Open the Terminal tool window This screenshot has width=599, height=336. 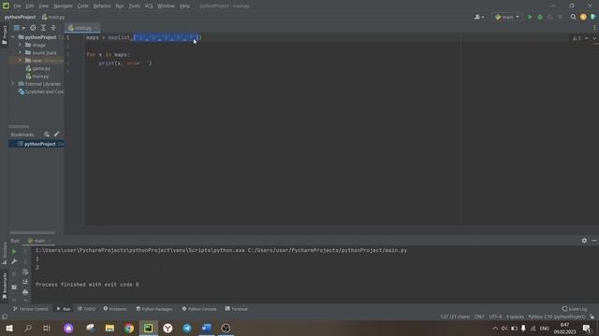pos(237,309)
